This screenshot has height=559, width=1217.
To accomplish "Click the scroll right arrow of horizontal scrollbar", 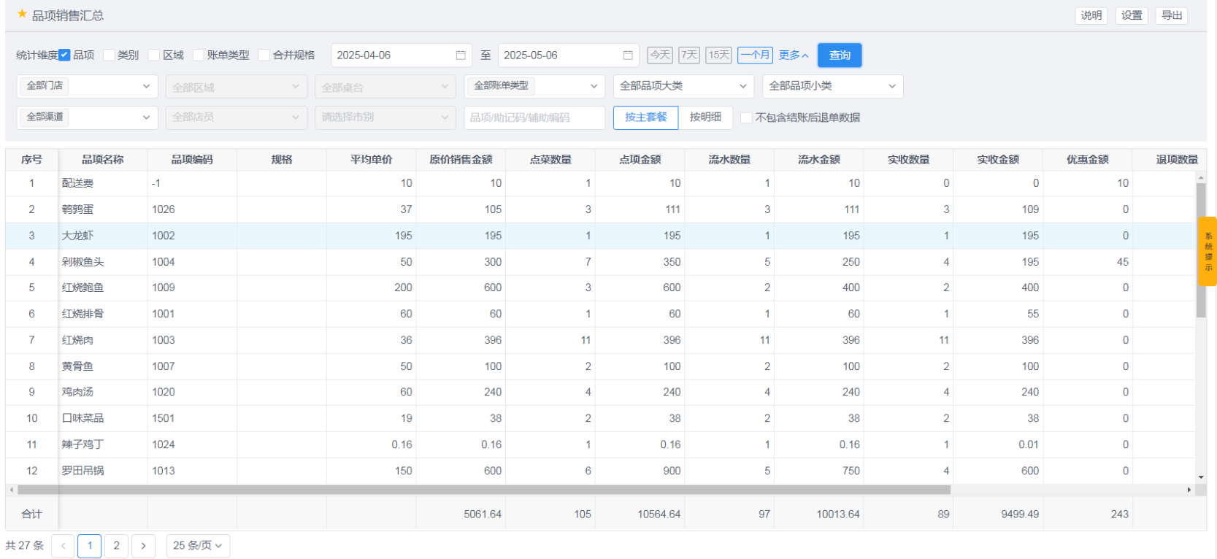I will [x=1189, y=490].
